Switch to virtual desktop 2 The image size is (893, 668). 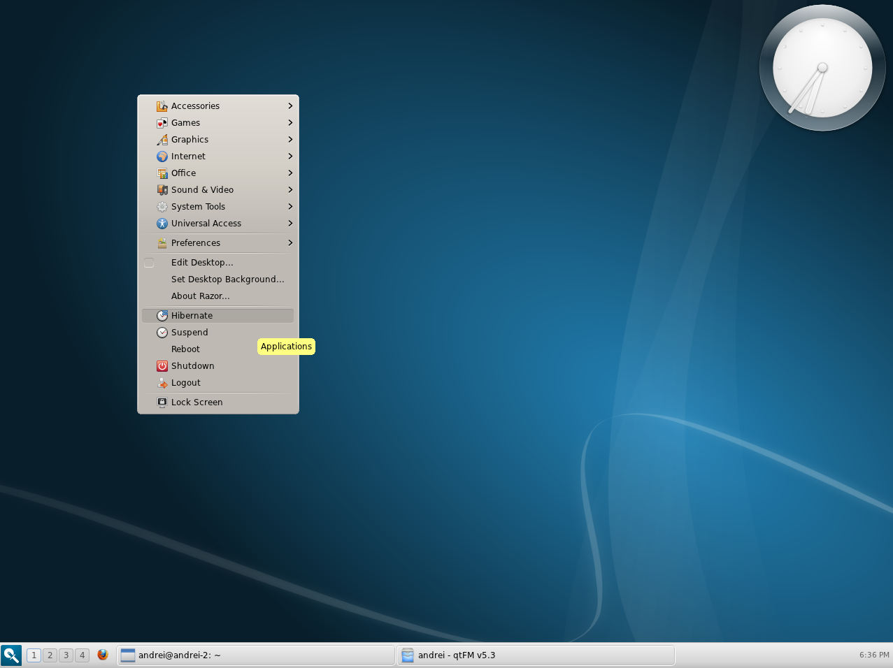(x=50, y=655)
